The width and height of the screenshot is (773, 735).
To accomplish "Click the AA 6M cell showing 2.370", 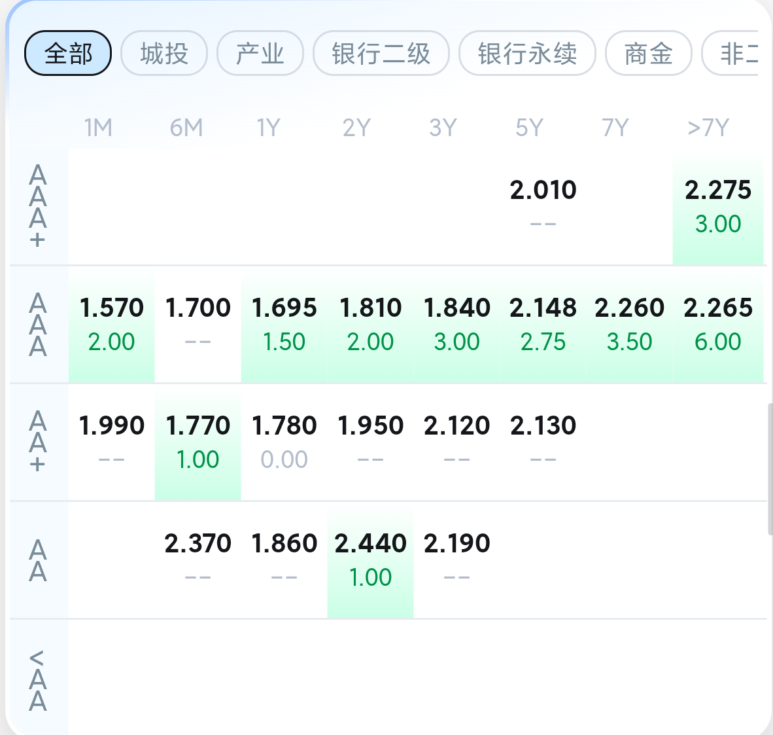I will pos(198,560).
